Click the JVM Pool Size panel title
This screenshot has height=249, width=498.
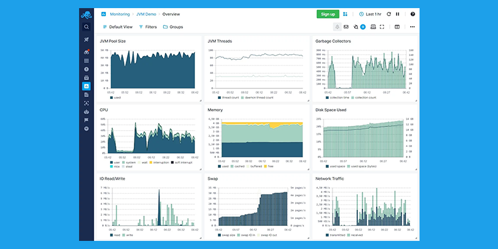pyautogui.click(x=113, y=41)
